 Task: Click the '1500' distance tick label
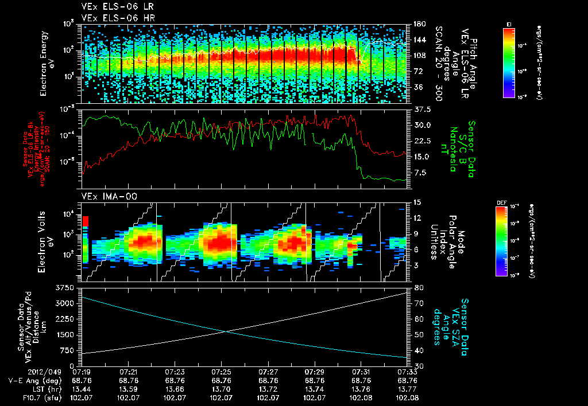click(x=65, y=335)
